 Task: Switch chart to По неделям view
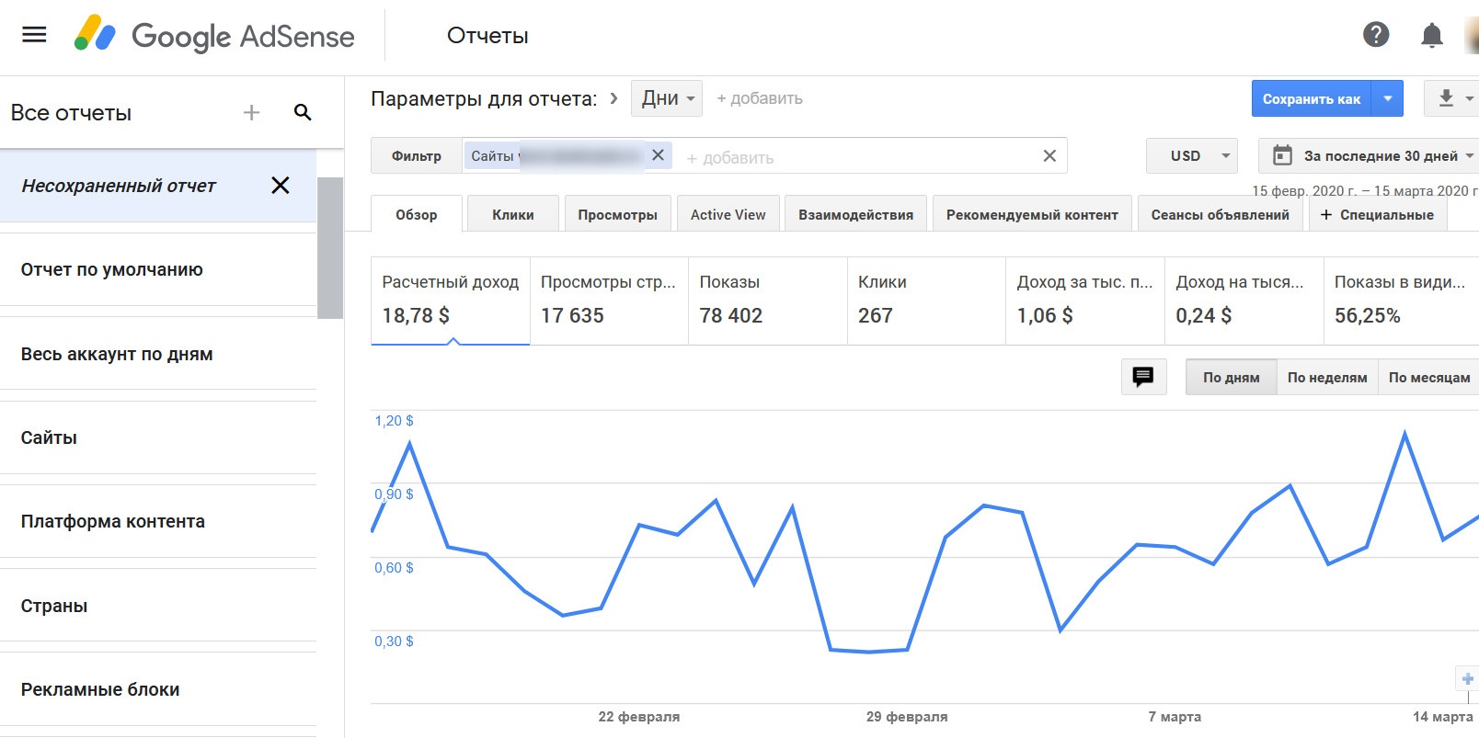click(x=1326, y=378)
